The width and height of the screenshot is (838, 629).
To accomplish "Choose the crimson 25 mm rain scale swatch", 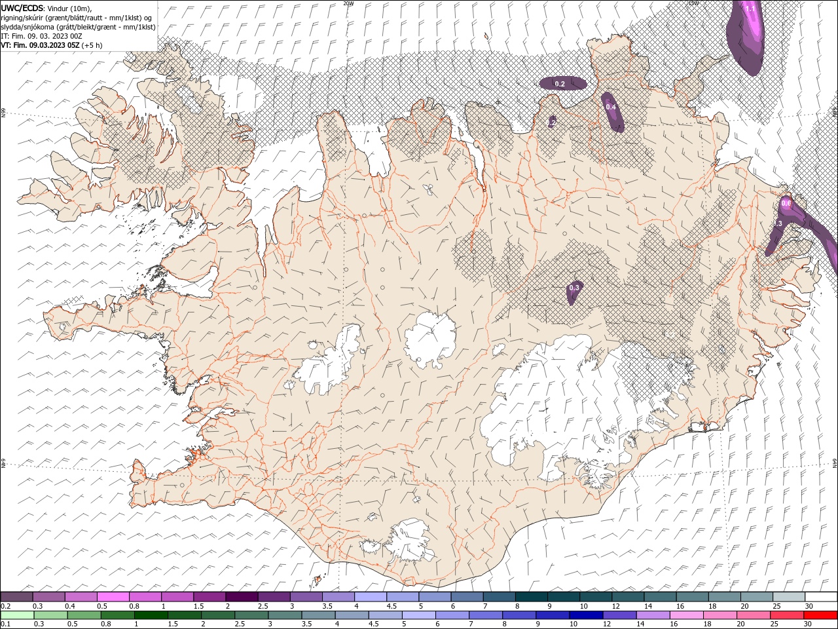I will 786,615.
